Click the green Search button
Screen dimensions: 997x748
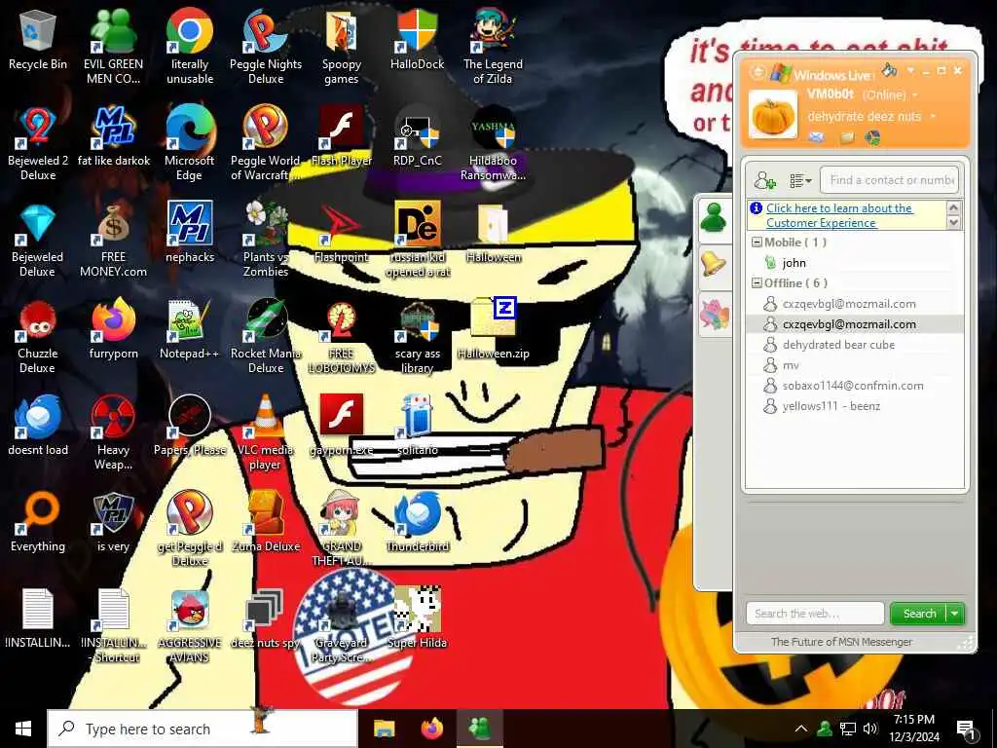click(919, 614)
